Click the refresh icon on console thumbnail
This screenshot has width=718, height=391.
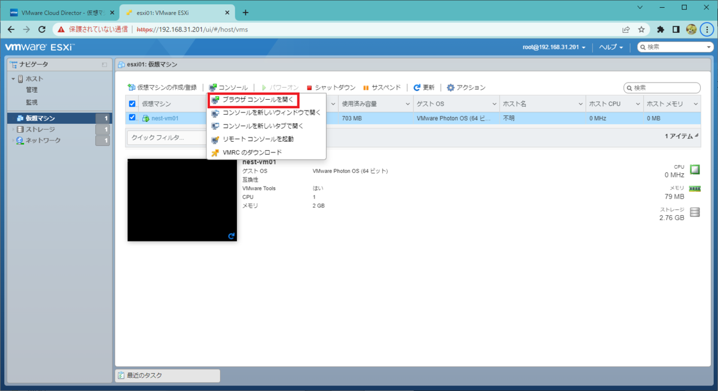[x=232, y=236]
